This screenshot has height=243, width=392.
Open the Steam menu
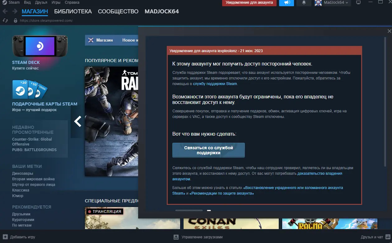point(14,2)
